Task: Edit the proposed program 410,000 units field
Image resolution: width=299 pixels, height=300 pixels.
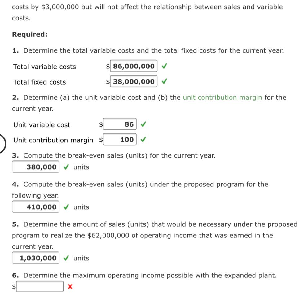Action: 35,207
